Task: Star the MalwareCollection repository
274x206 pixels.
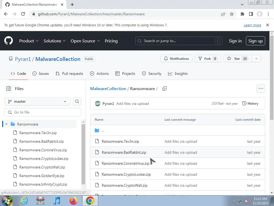Action: coord(238,59)
